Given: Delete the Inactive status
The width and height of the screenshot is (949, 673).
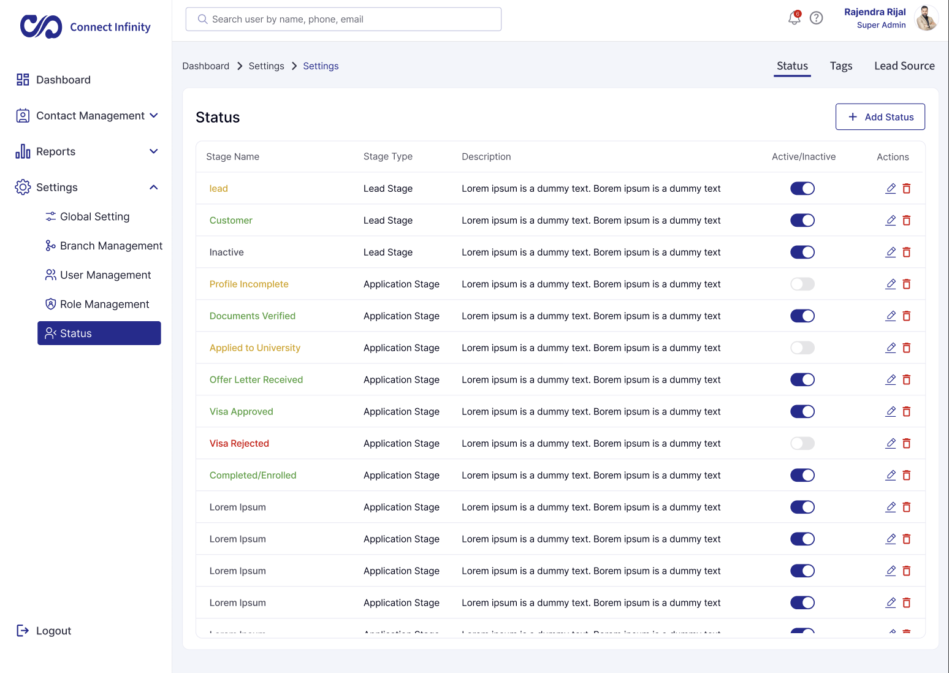Looking at the screenshot, I should pyautogui.click(x=907, y=252).
